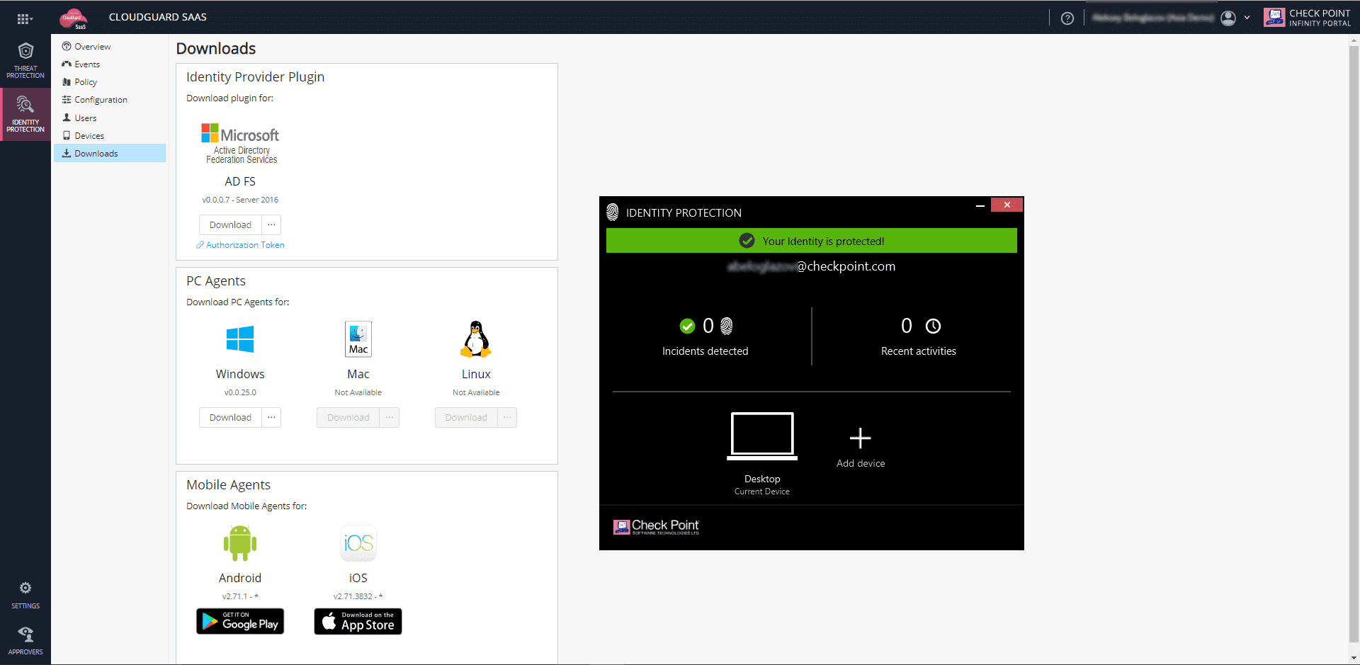Click the Windows logo icon
The width and height of the screenshot is (1360, 665).
pyautogui.click(x=240, y=339)
